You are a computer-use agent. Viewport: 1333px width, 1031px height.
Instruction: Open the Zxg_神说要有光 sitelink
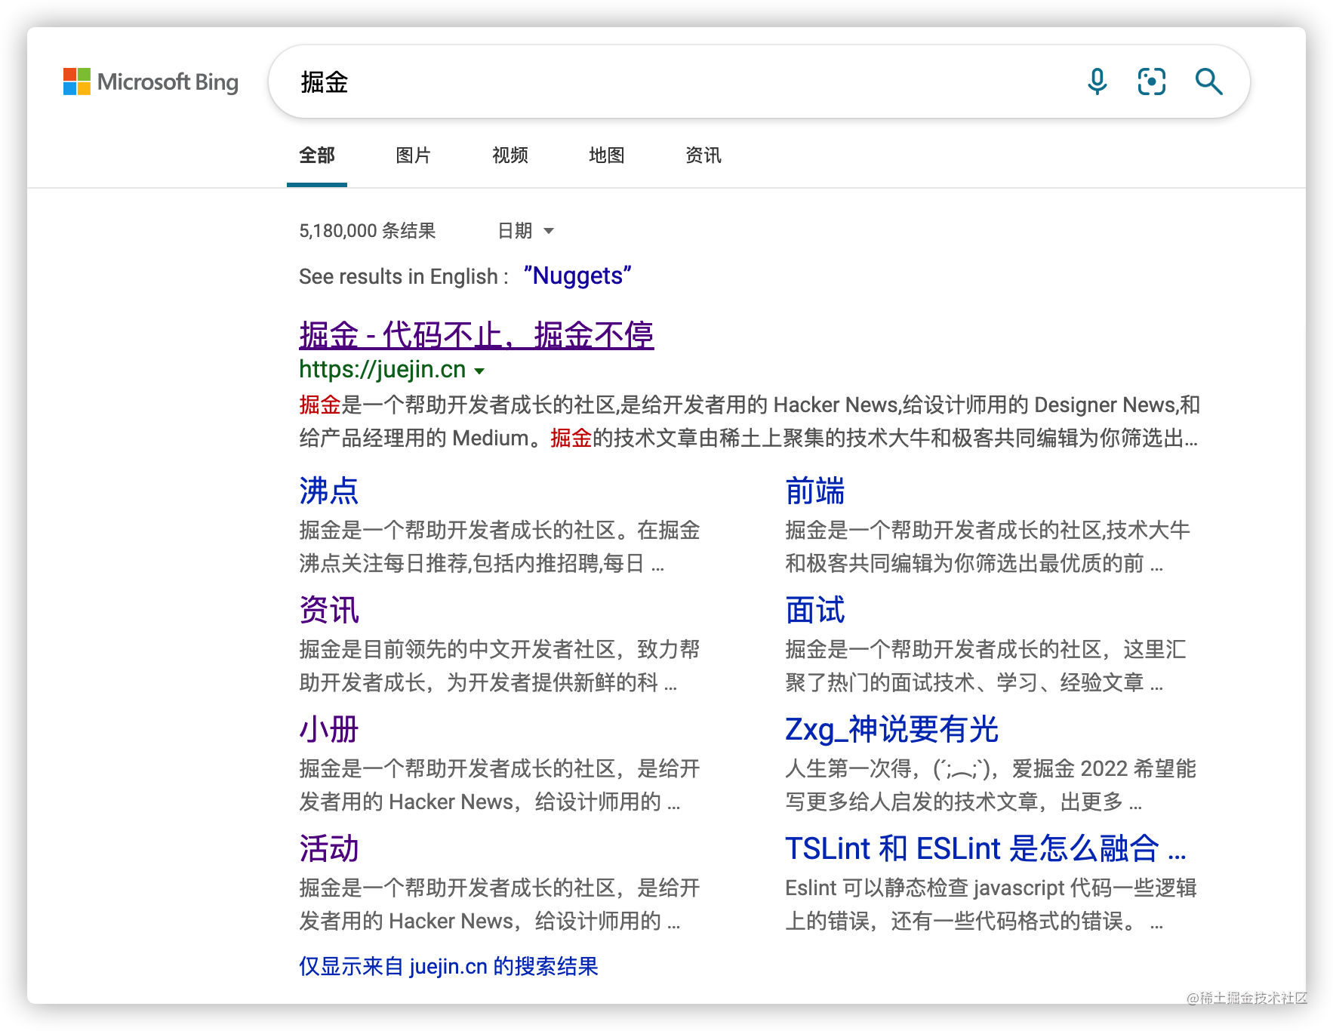(891, 730)
